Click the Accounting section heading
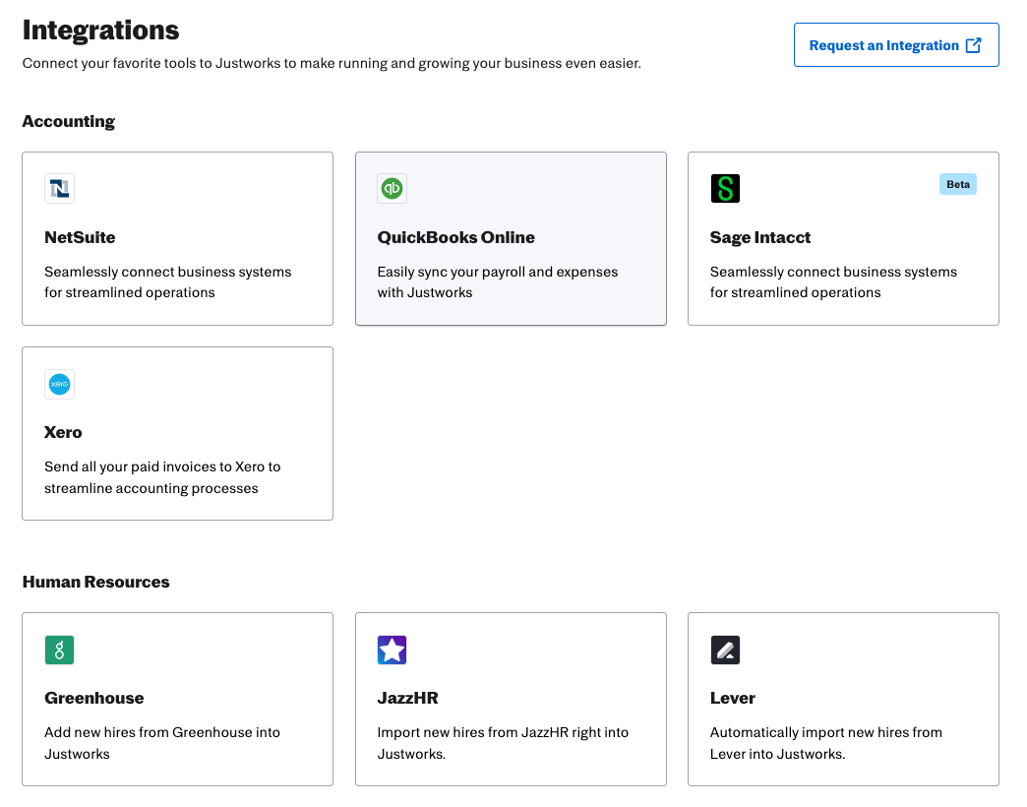This screenshot has width=1027, height=807. [x=69, y=122]
